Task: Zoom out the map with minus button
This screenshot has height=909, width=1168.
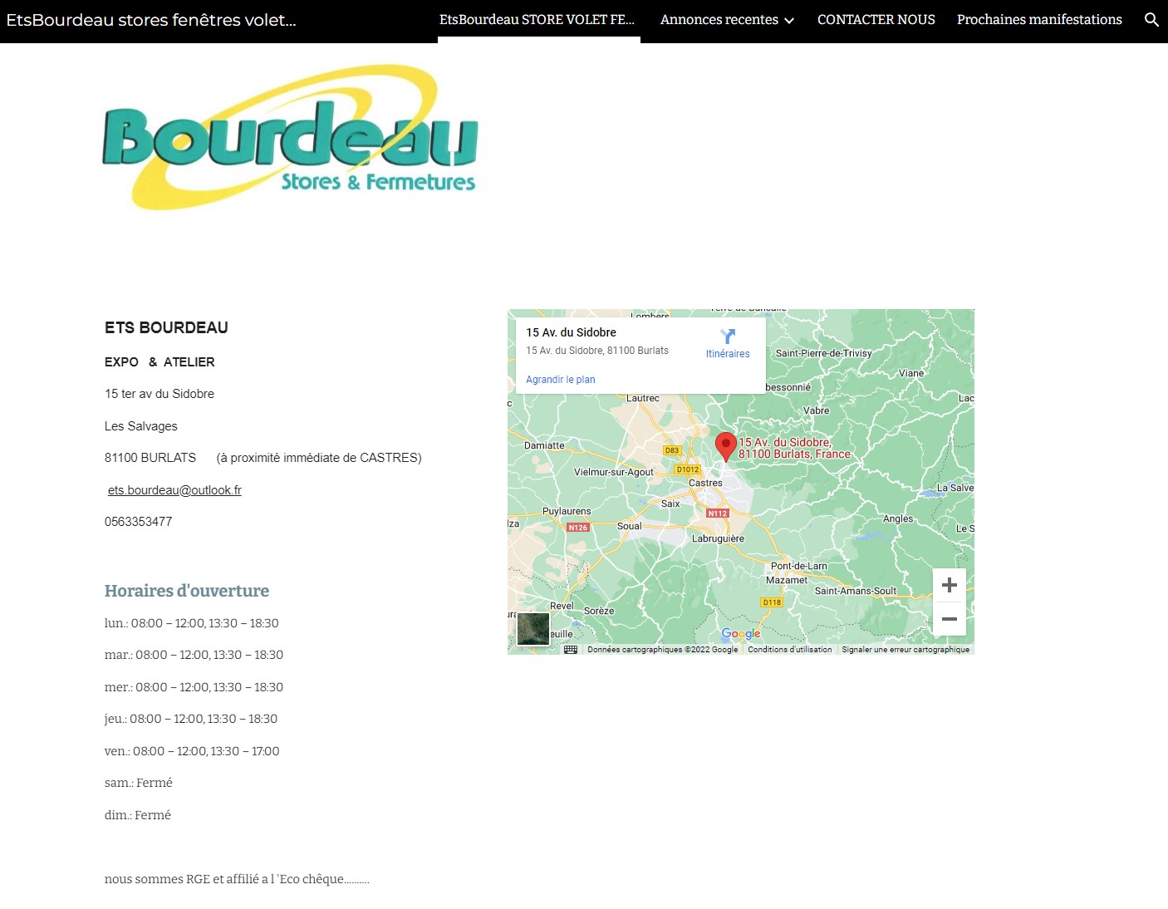Action: click(950, 619)
